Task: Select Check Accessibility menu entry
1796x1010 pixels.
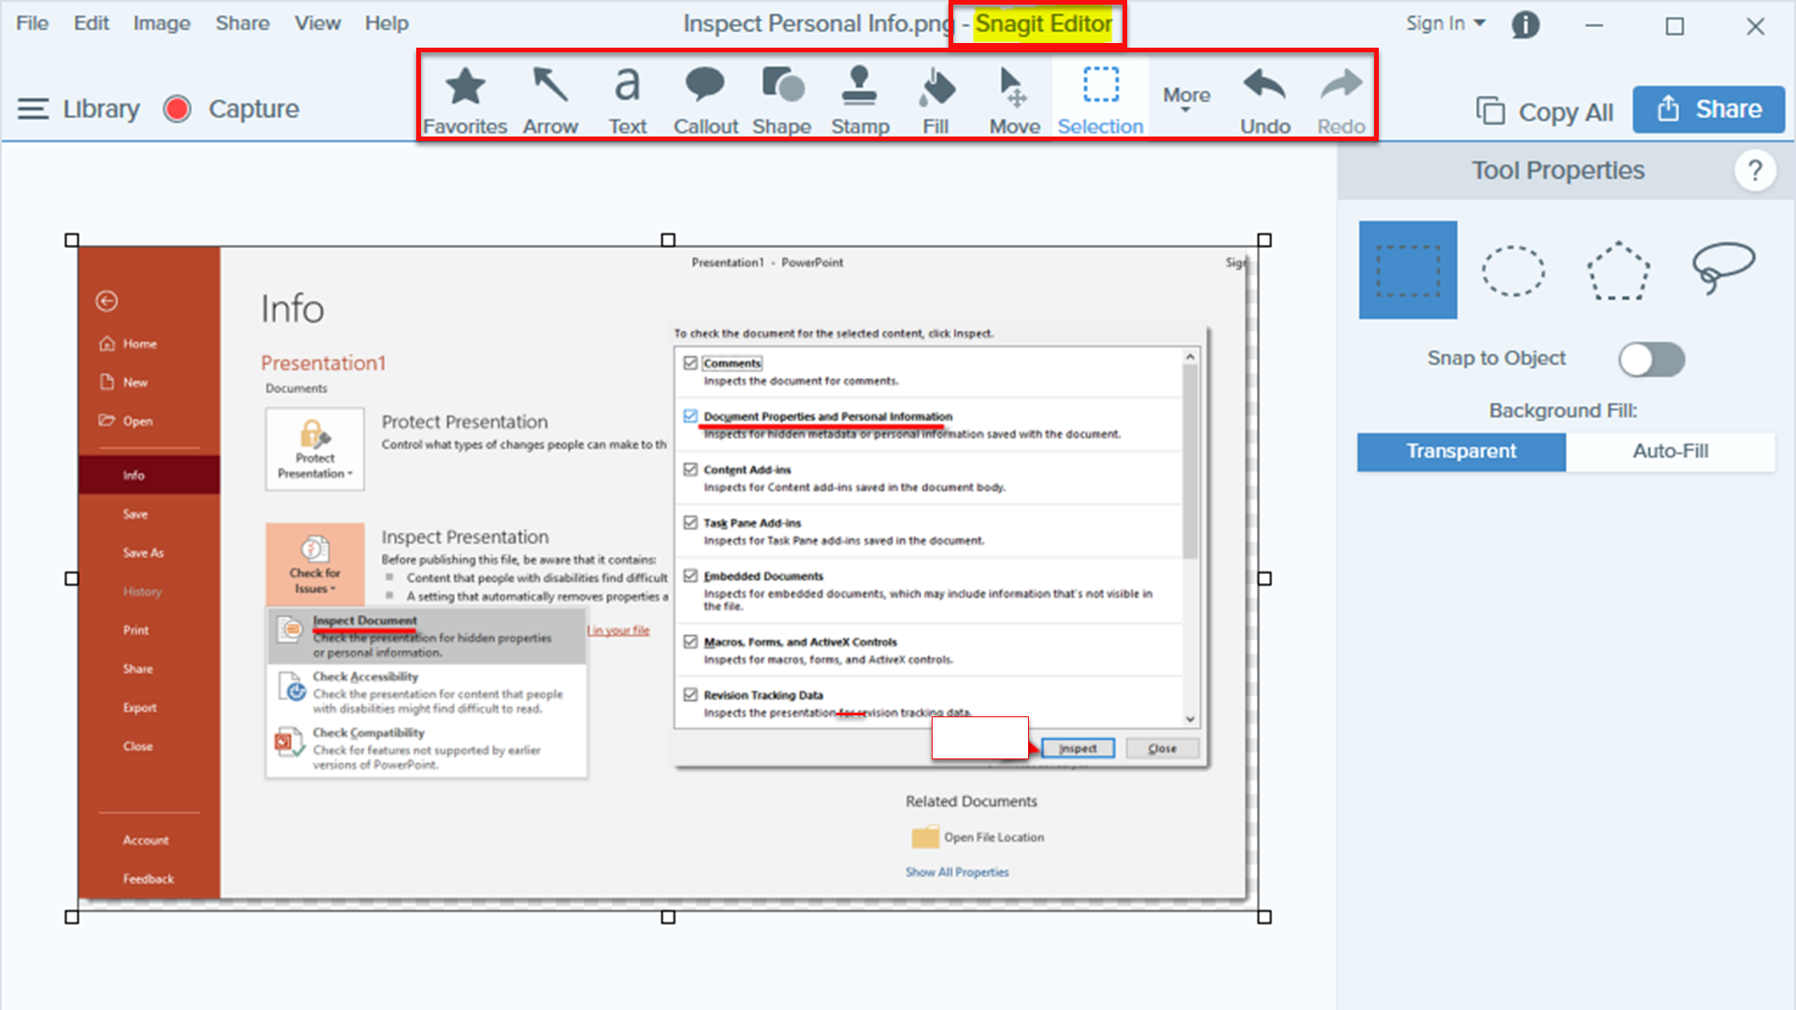Action: [427, 692]
